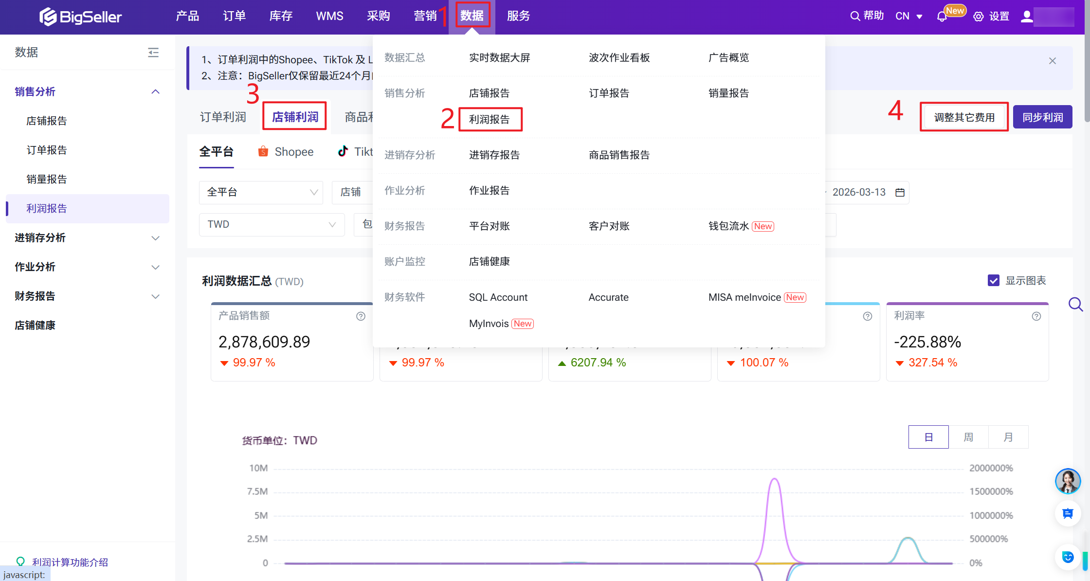Switch chart granularity to 周
This screenshot has height=581, width=1090.
point(968,437)
